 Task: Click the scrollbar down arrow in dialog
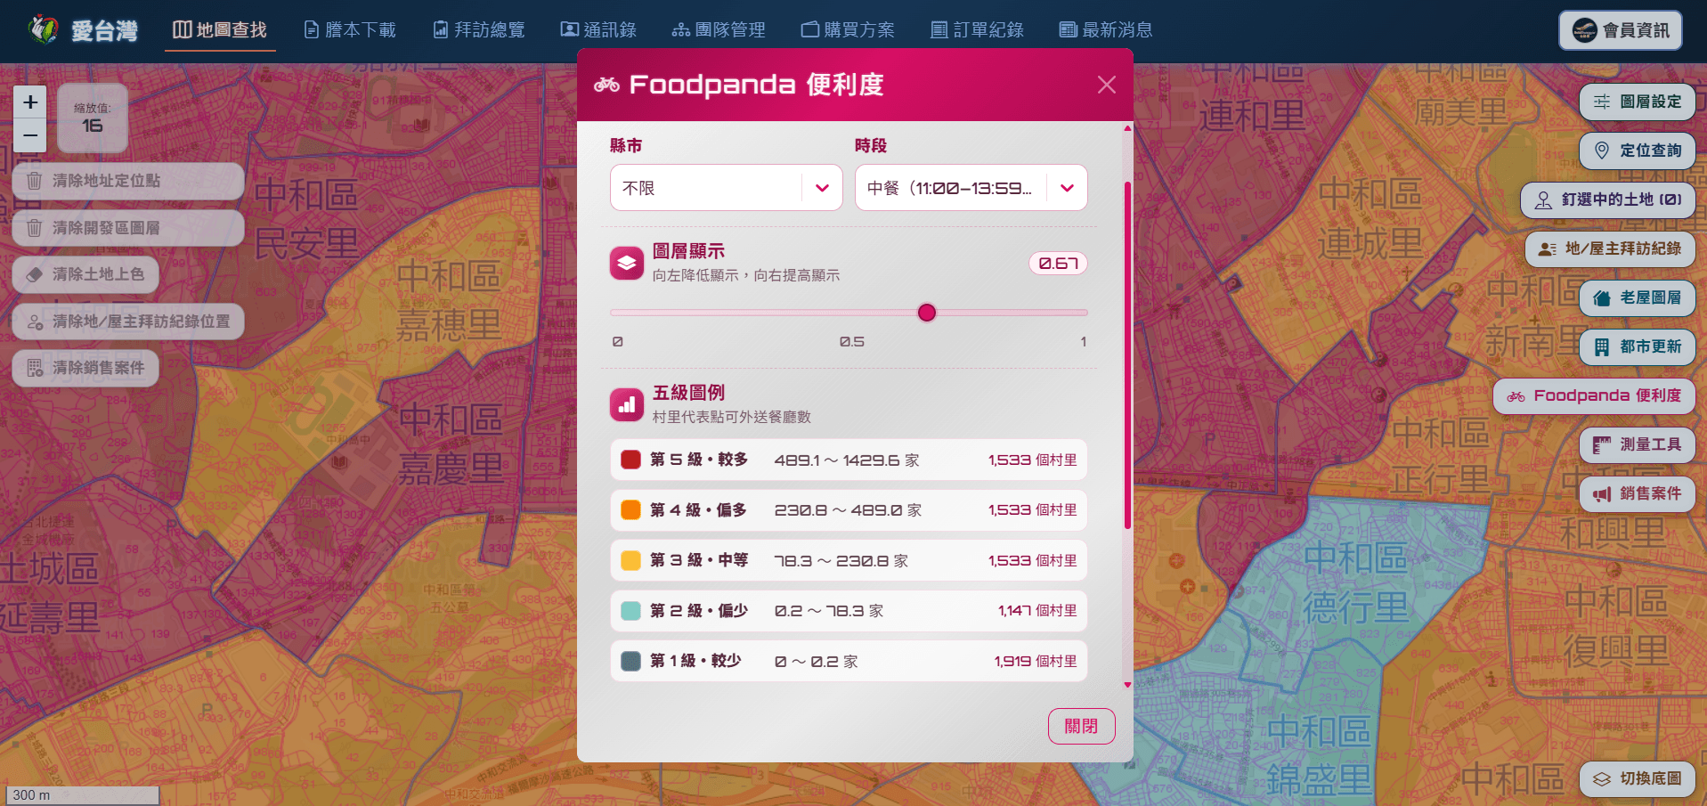pyautogui.click(x=1127, y=685)
